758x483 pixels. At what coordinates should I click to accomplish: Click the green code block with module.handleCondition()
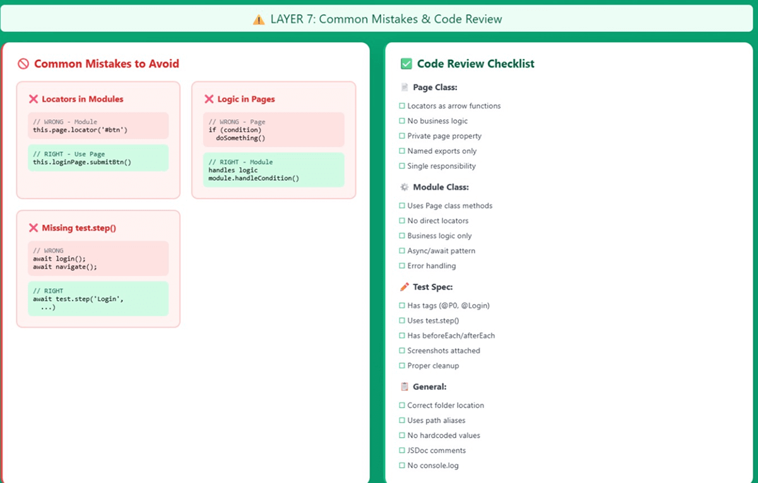[x=274, y=170]
